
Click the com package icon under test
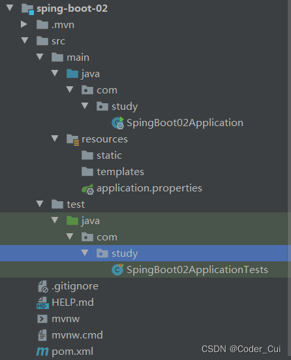click(87, 237)
